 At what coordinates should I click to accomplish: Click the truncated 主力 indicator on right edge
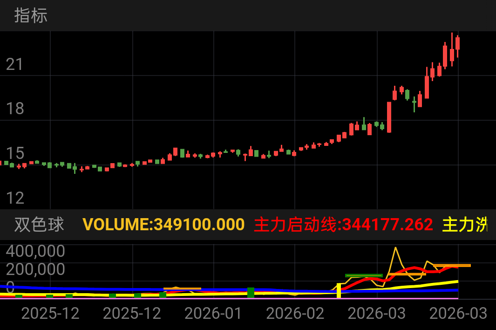(466, 224)
